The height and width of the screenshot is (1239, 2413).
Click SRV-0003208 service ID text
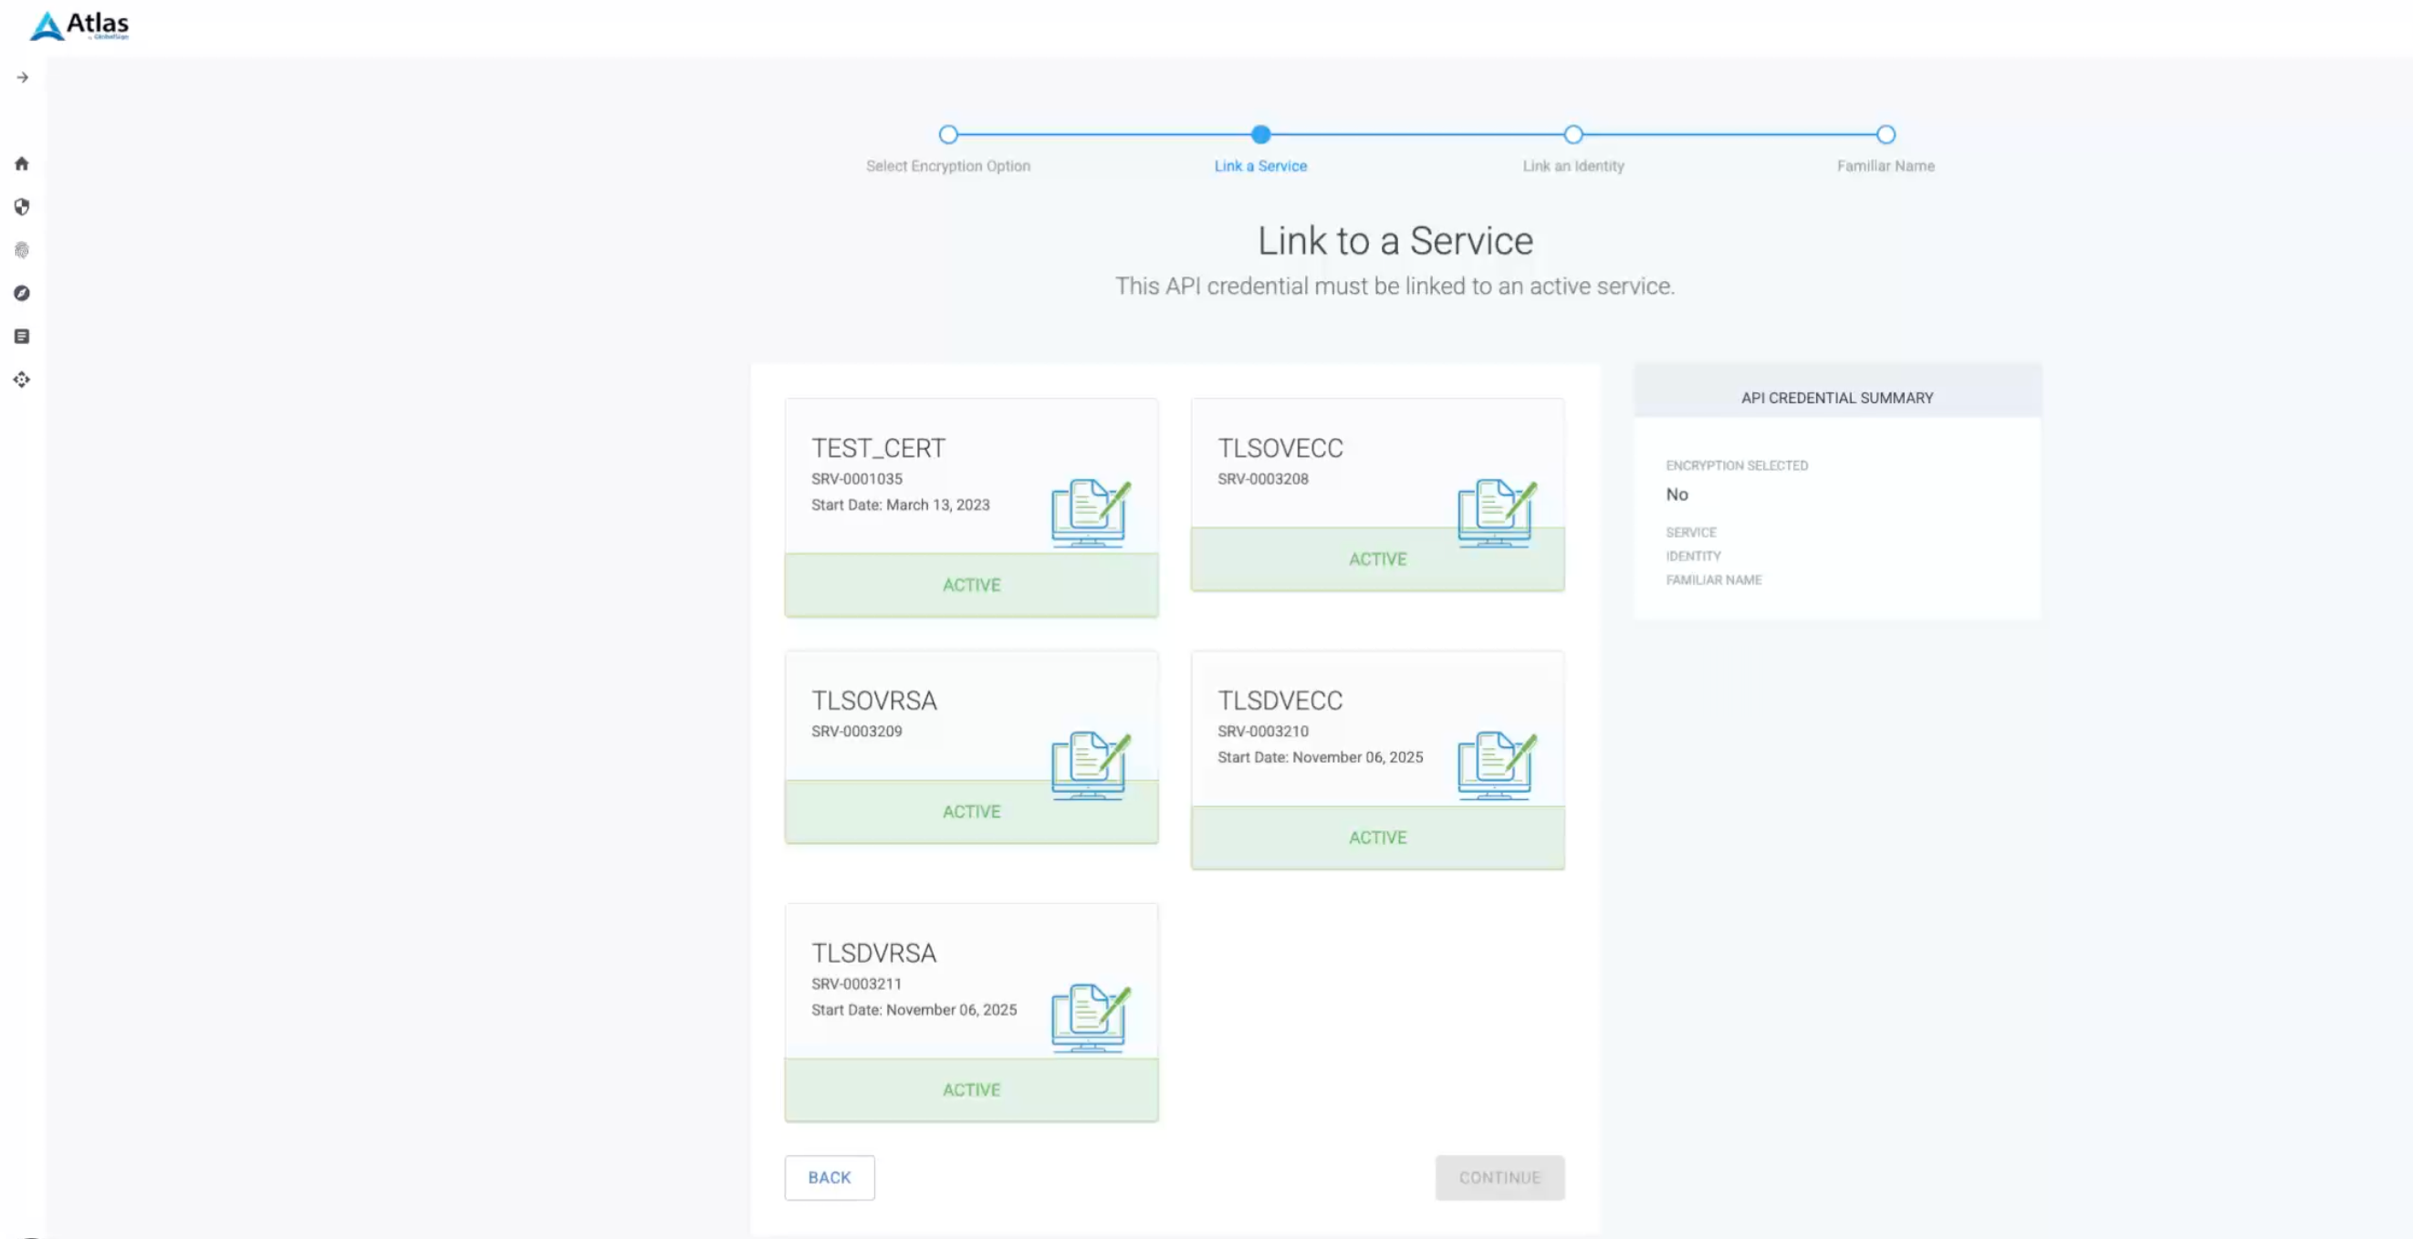1263,479
